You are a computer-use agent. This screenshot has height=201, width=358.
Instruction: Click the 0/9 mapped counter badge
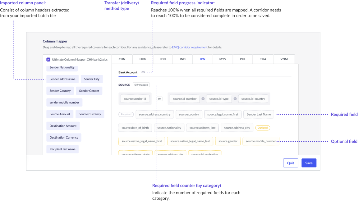click(x=141, y=85)
